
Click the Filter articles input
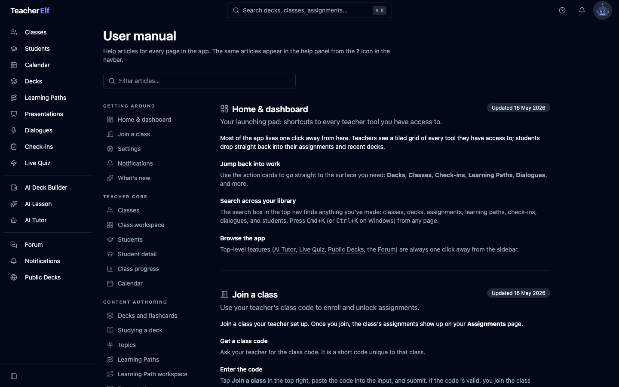click(x=199, y=81)
